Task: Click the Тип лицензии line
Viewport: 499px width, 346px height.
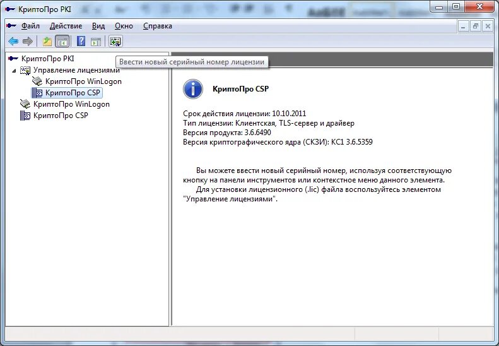Action: tap(269, 123)
